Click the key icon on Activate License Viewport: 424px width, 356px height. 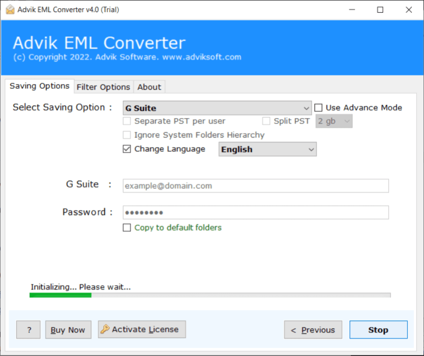(x=105, y=329)
